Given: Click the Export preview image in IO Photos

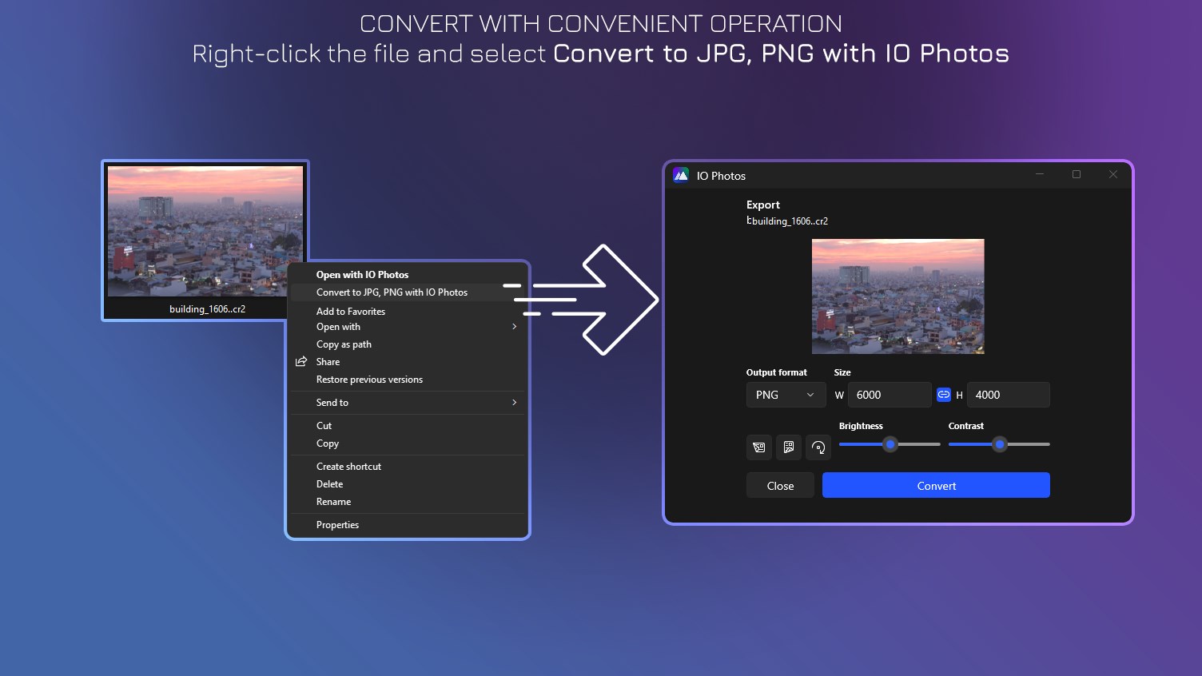Looking at the screenshot, I should [898, 296].
